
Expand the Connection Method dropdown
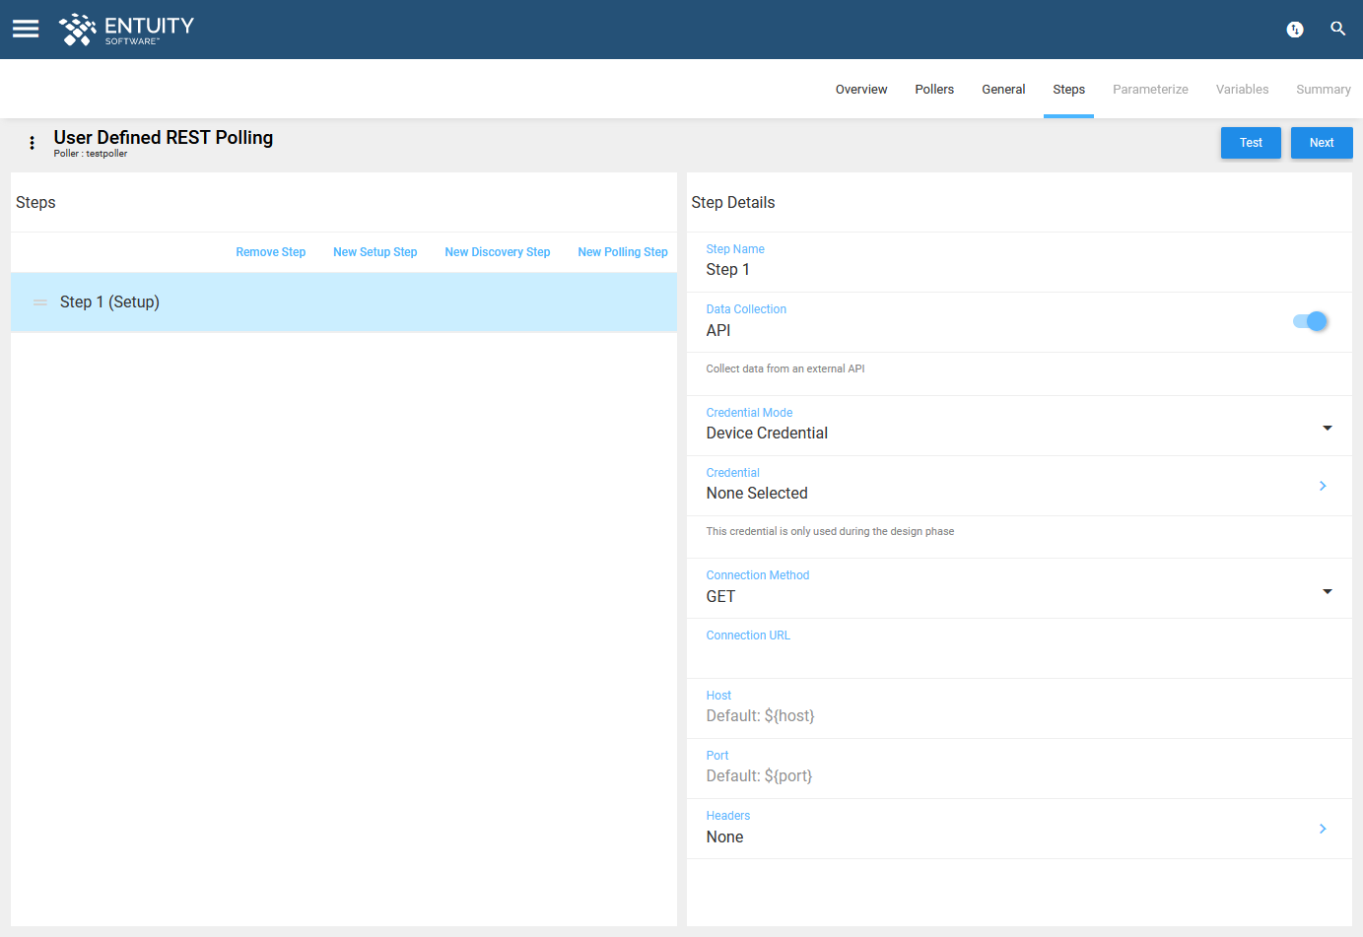[x=1327, y=591]
